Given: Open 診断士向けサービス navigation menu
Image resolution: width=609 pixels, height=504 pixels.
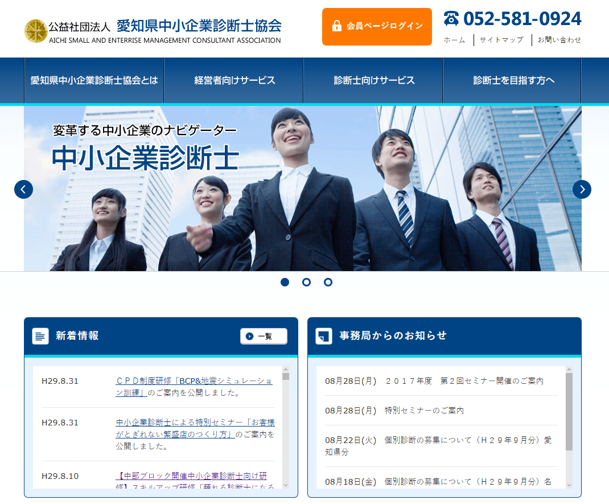Looking at the screenshot, I should [x=373, y=80].
